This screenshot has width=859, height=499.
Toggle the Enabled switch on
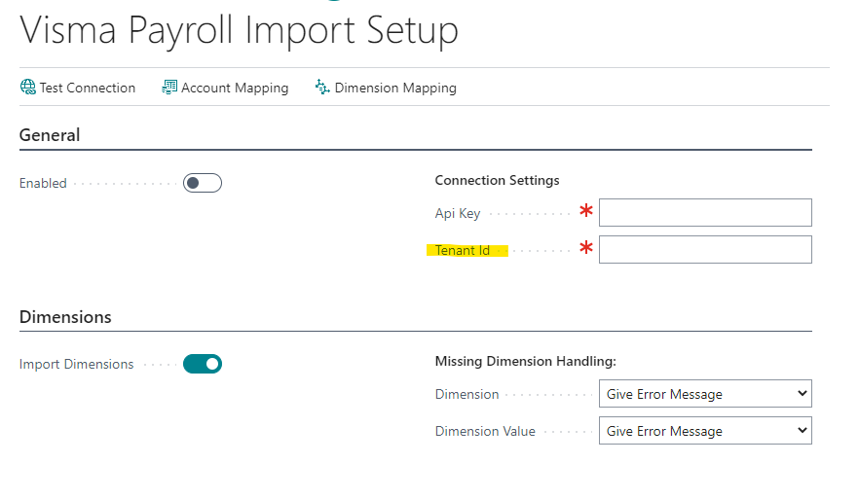pos(203,183)
